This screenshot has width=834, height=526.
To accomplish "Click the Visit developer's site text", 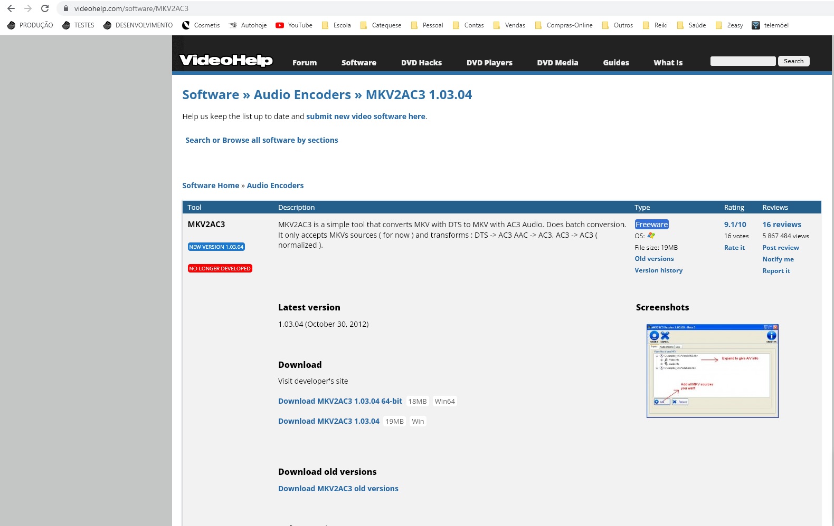I will point(313,381).
